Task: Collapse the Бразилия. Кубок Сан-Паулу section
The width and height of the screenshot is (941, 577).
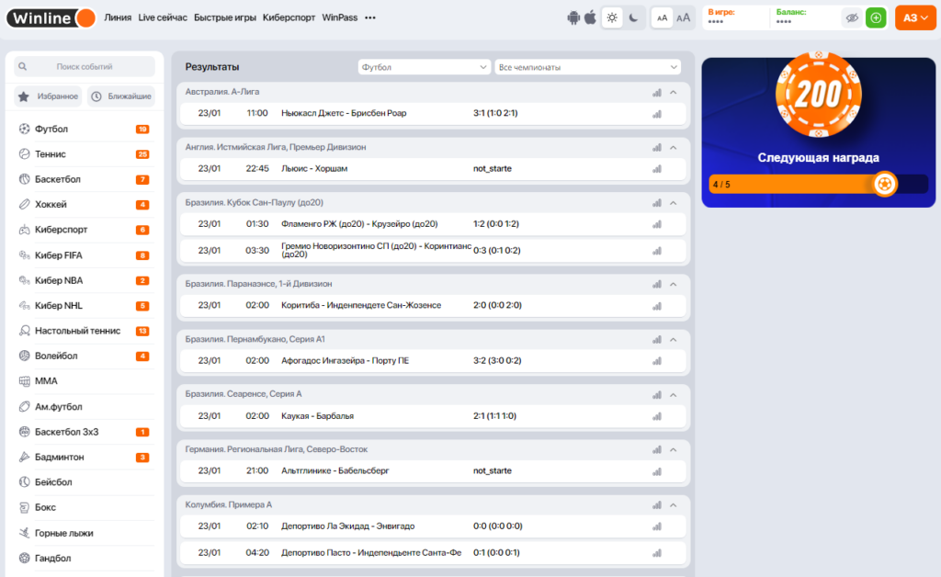Action: tap(674, 203)
